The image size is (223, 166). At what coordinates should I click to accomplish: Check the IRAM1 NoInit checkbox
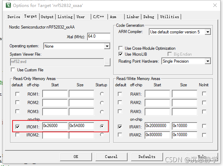(204, 126)
